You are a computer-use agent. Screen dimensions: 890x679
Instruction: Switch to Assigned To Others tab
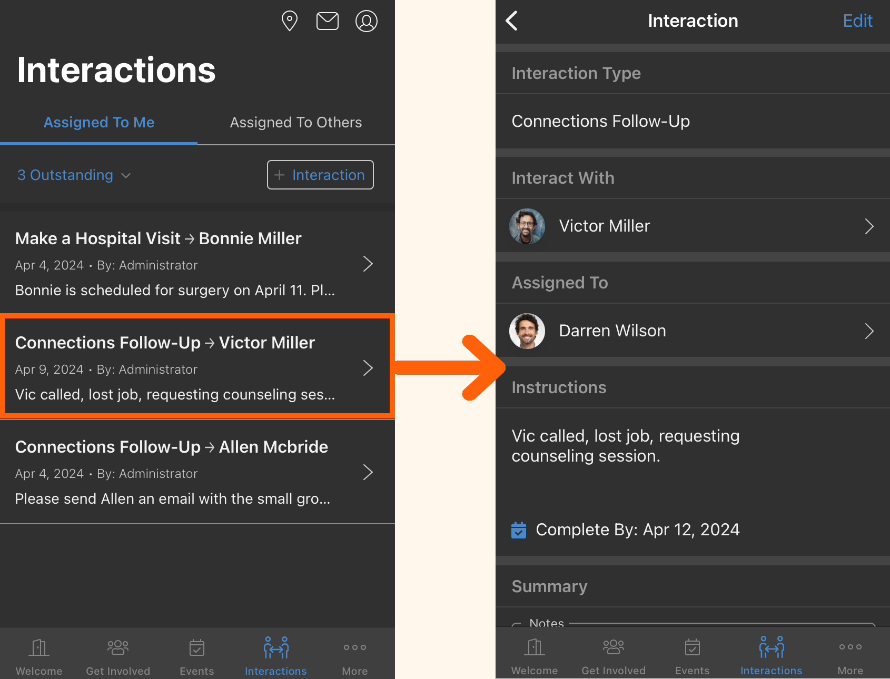click(296, 123)
